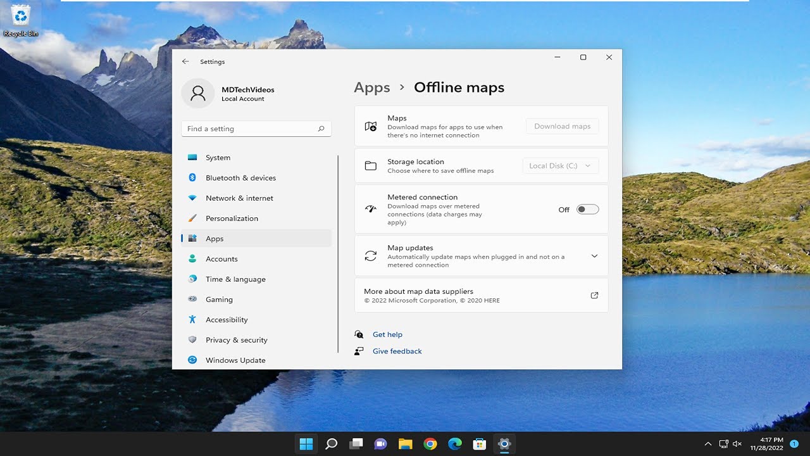
Task: Toggle Metered connection switch on
Action: coord(587,210)
